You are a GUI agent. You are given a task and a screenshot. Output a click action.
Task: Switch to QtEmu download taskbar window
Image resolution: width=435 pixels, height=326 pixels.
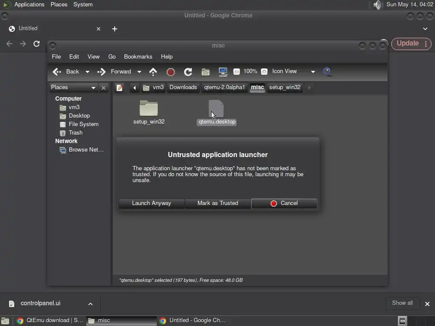(x=50, y=320)
